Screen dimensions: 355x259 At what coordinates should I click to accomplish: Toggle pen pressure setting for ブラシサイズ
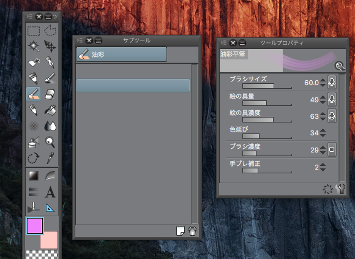pyautogui.click(x=332, y=82)
